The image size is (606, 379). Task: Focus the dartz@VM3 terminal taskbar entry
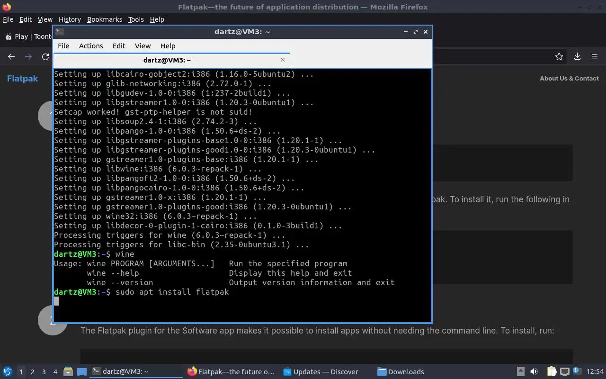136,371
